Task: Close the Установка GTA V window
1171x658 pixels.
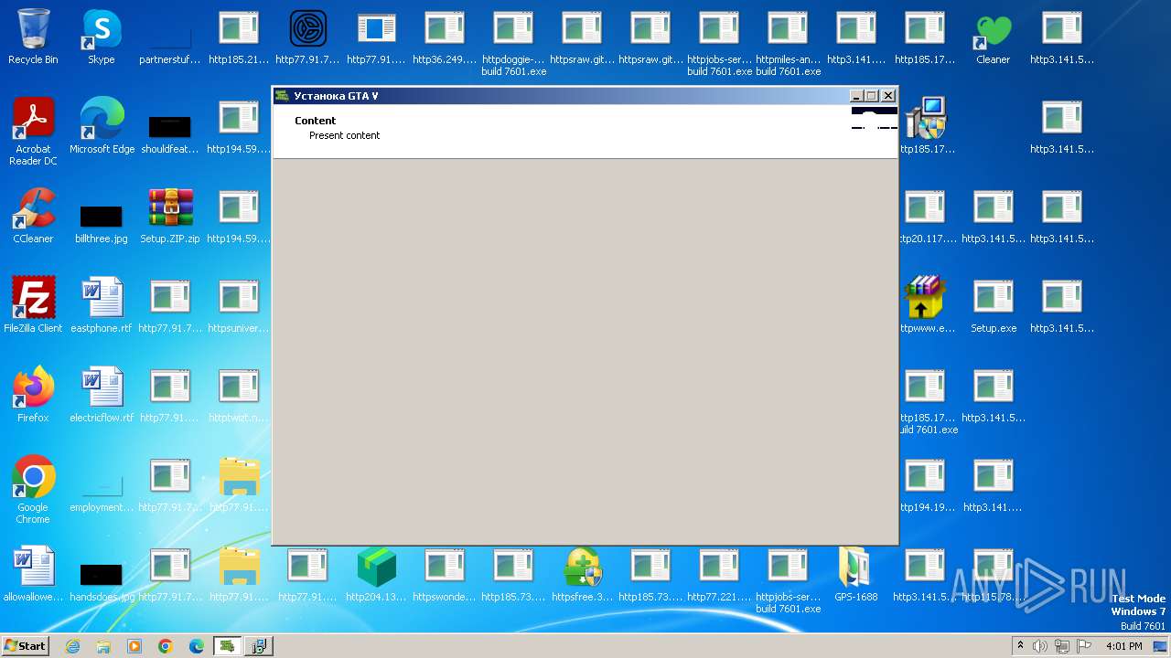Action: coord(887,96)
